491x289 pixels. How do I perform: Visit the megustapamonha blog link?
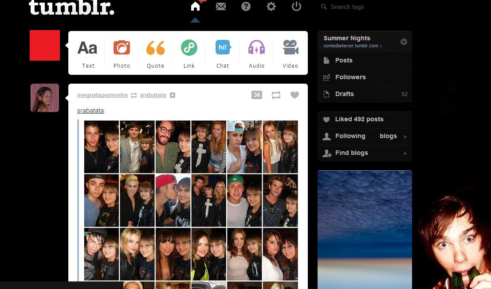point(102,95)
